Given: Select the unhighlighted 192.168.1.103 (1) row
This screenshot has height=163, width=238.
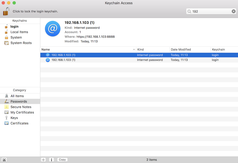Looking at the screenshot, I should coord(139,60).
